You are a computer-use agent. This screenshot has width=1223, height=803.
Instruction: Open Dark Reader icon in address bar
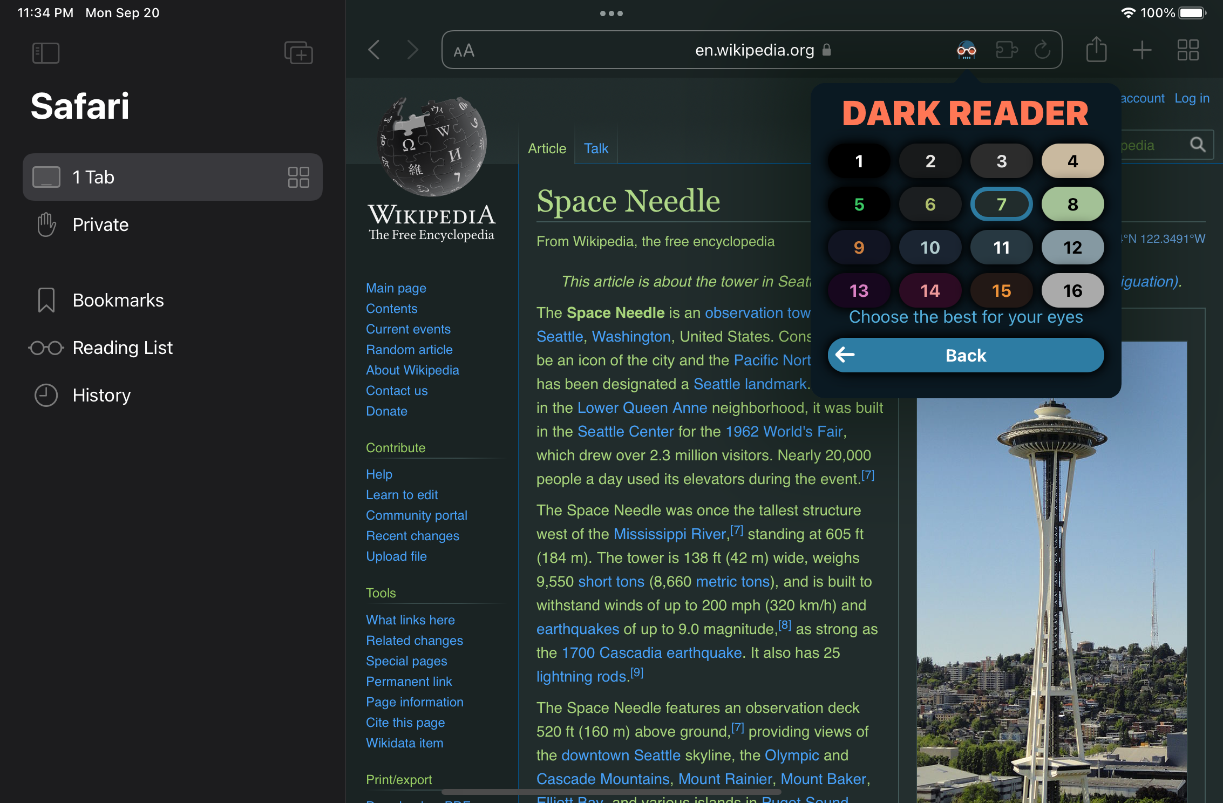coord(966,50)
